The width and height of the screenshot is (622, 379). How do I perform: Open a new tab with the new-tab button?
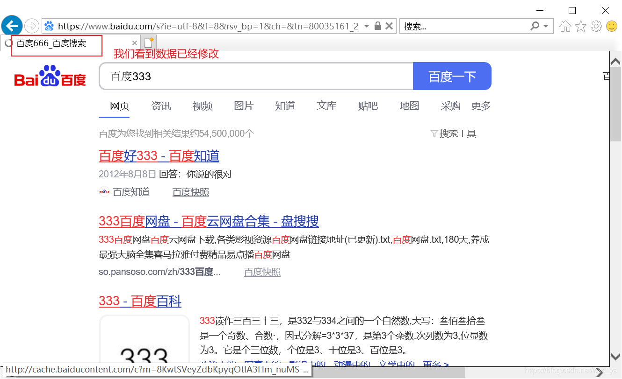(x=149, y=42)
